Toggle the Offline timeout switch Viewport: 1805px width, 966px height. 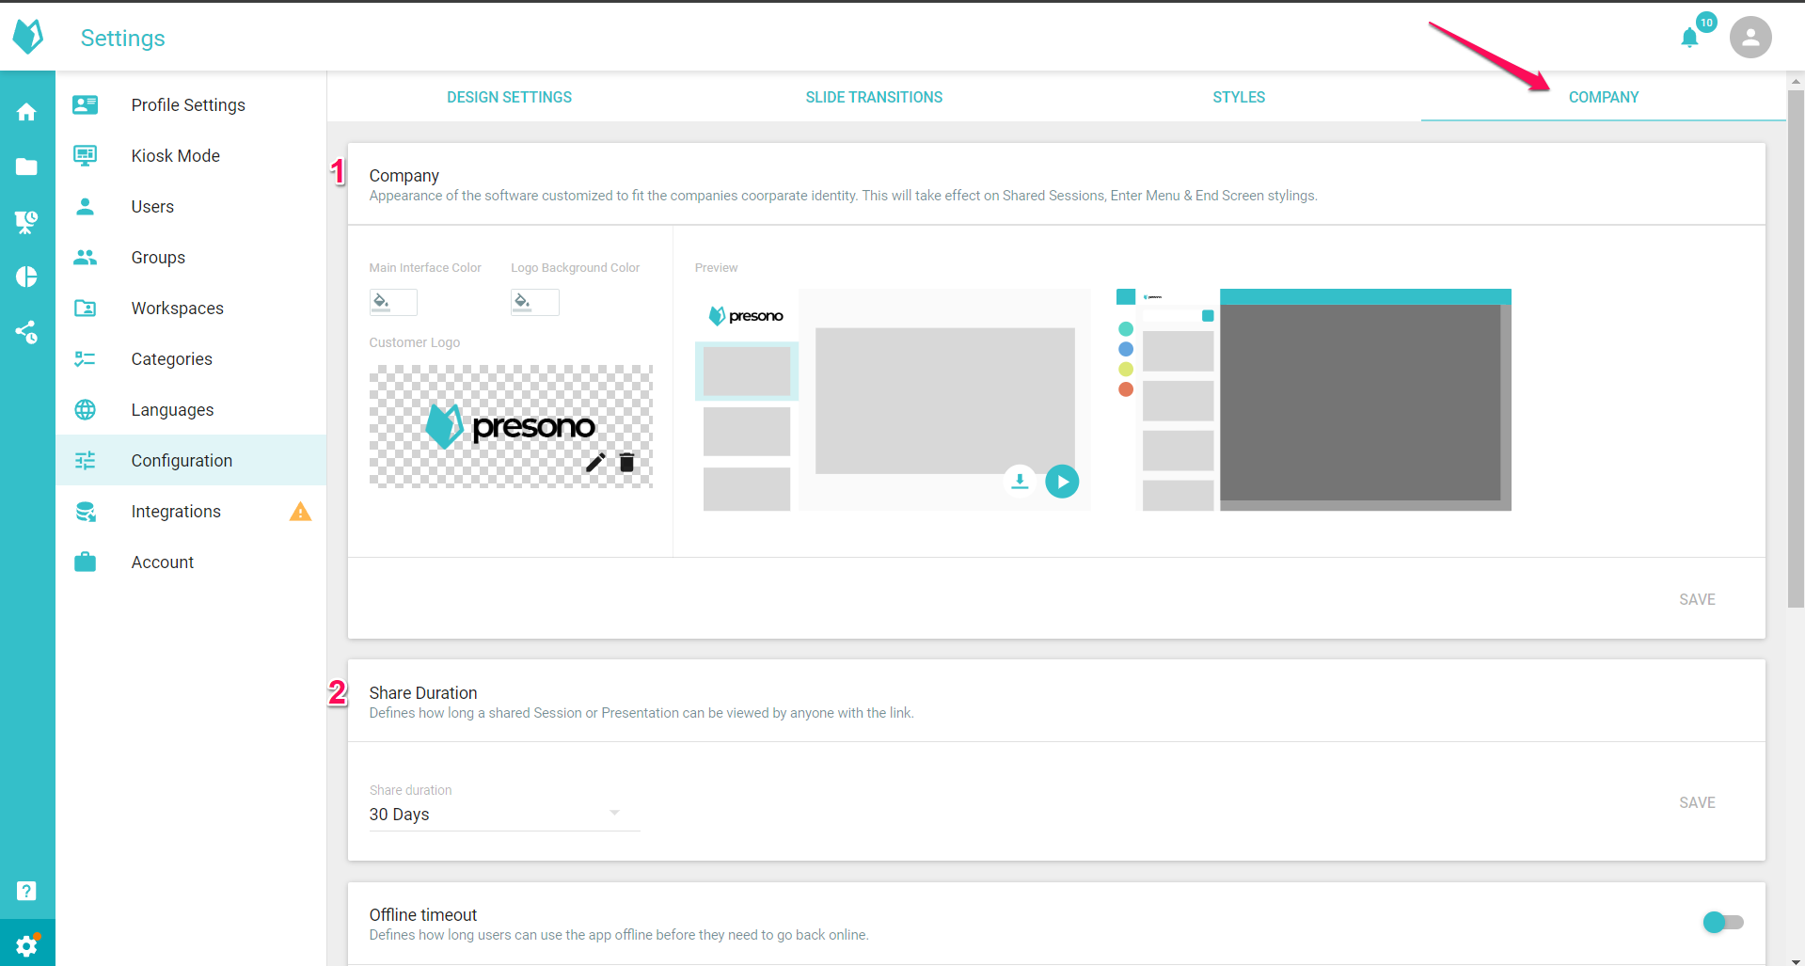tap(1723, 922)
